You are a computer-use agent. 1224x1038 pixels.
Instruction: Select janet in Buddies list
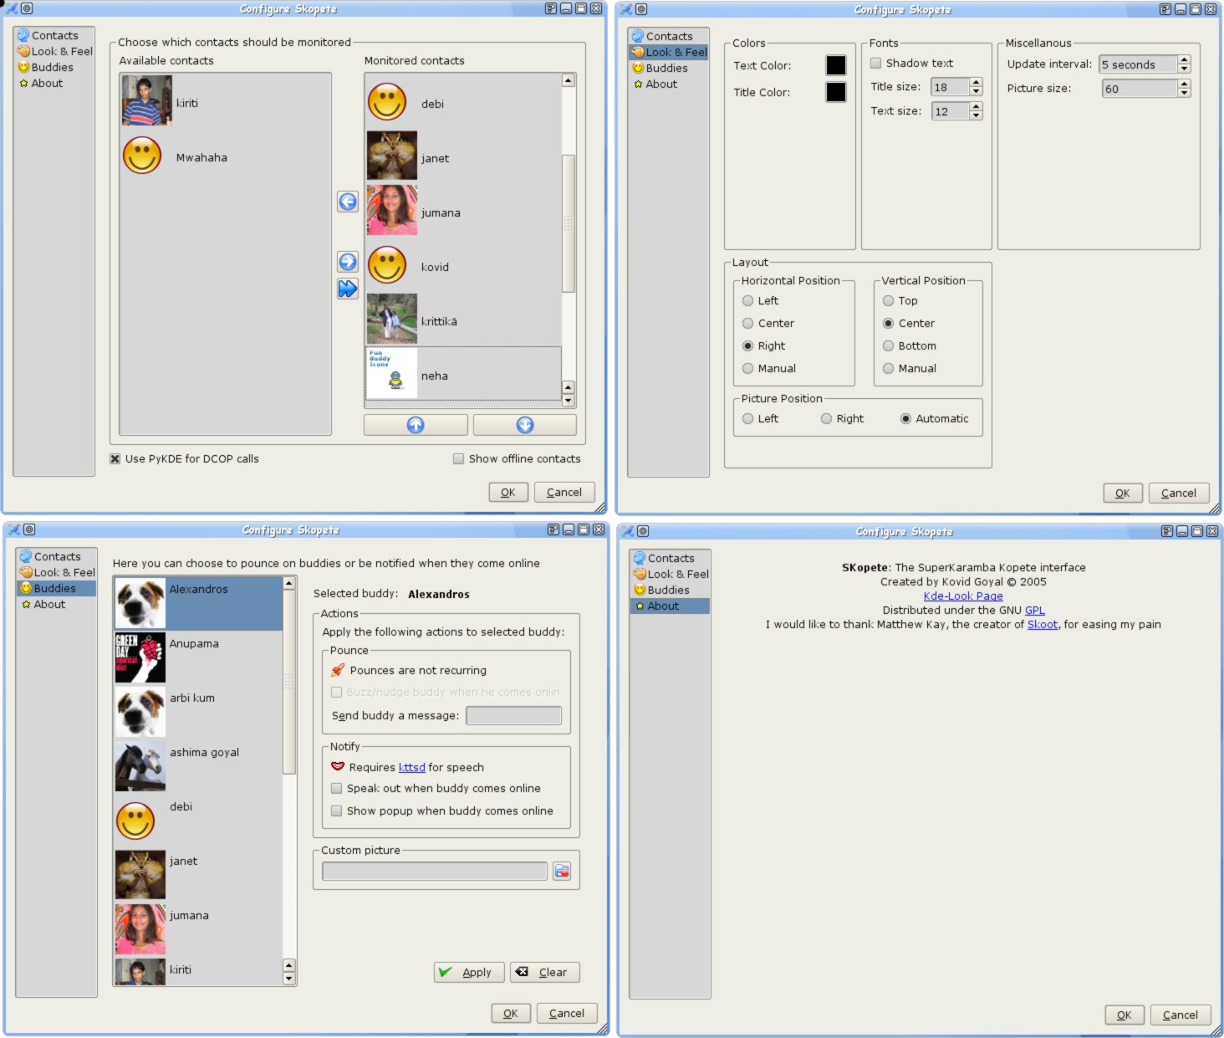coord(198,875)
